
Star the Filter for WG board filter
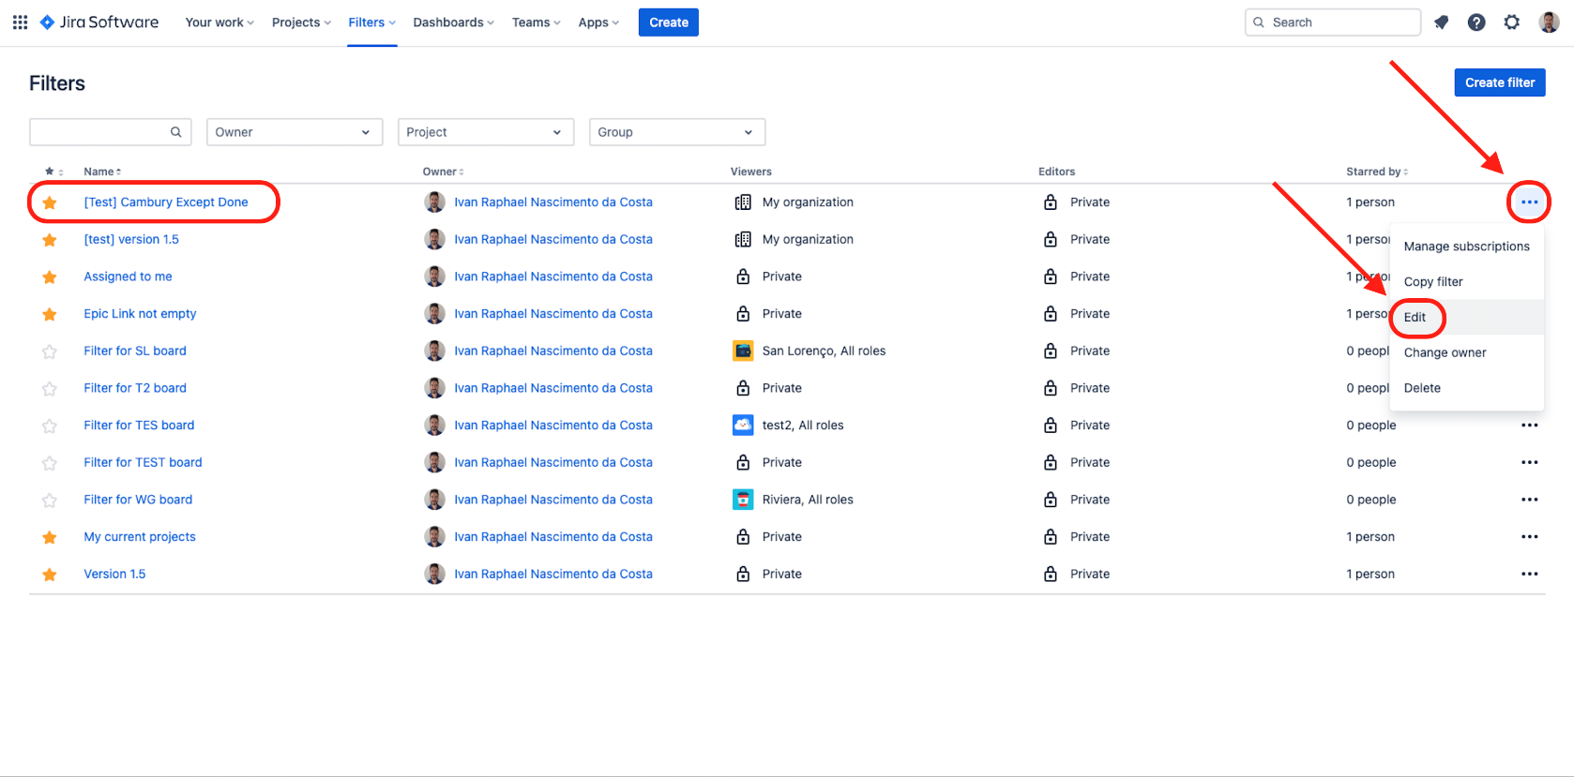click(x=50, y=501)
